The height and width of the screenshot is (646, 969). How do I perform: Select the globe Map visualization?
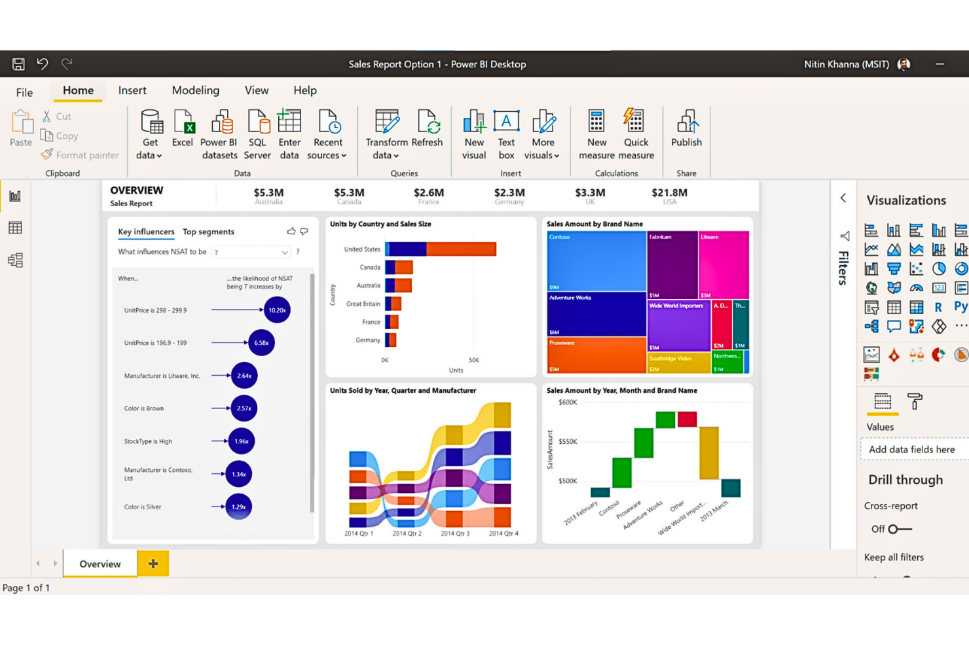coord(871,287)
